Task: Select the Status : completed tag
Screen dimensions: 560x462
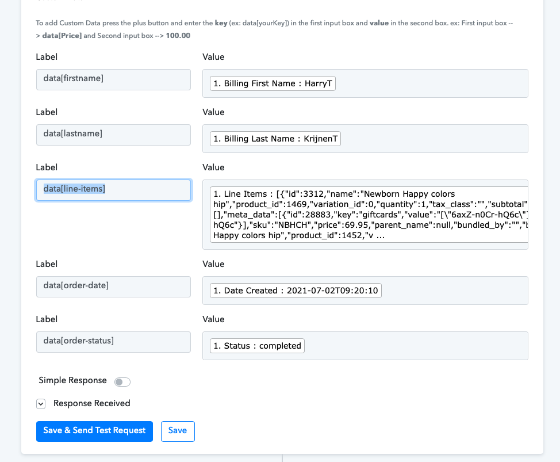Action: [x=257, y=346]
